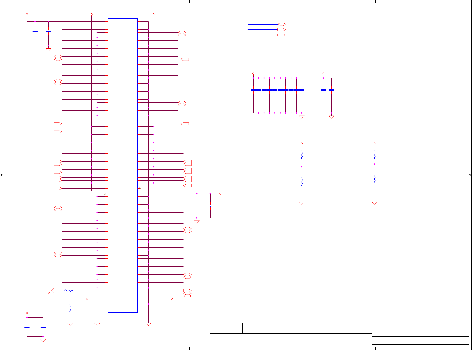This screenshot has height=350, width=472.
Task: Select right capacitor in the top-left corner pair
Action: pos(49,31)
